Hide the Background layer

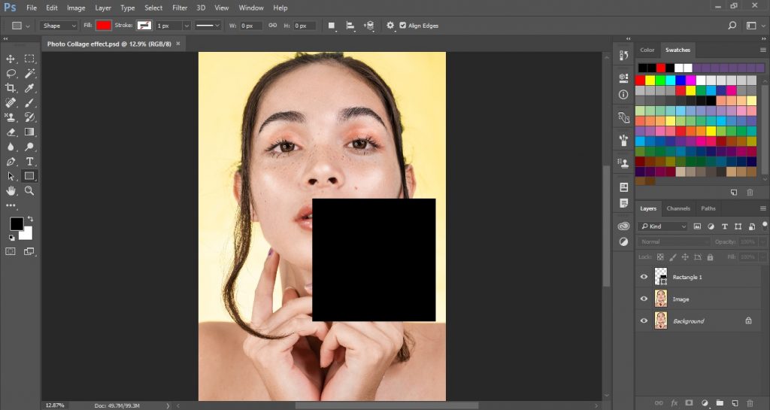click(644, 320)
